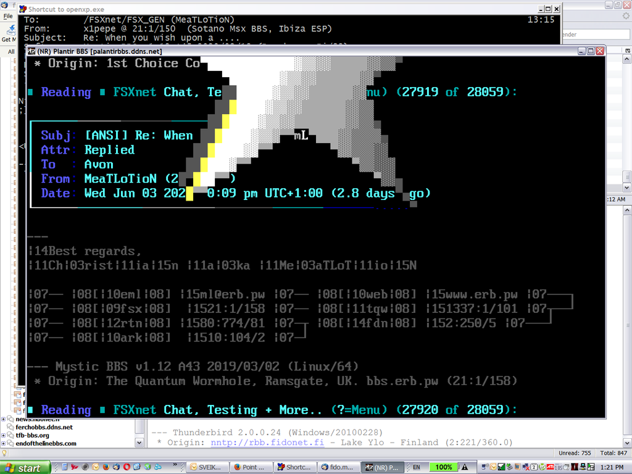The image size is (632, 474).
Task: Click the bottom Reading FSXnet Chat prompt
Action: pyautogui.click(x=272, y=410)
